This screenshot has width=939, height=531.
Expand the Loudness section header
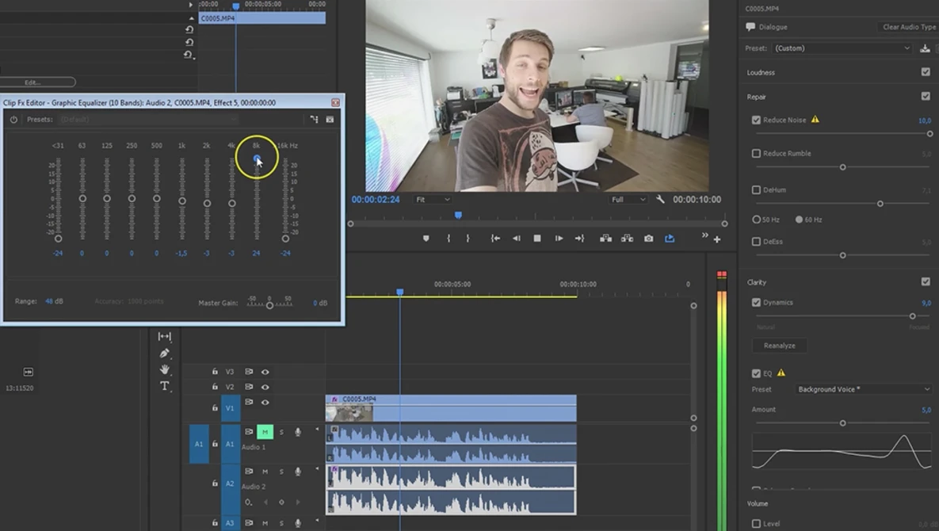(x=761, y=72)
